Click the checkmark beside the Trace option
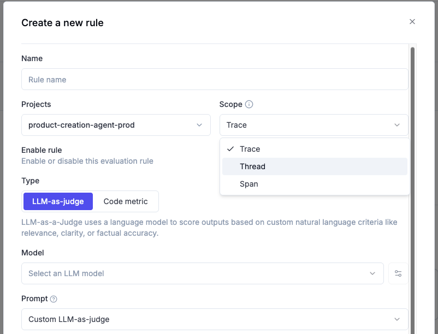Image resolution: width=438 pixels, height=334 pixels. [230, 149]
